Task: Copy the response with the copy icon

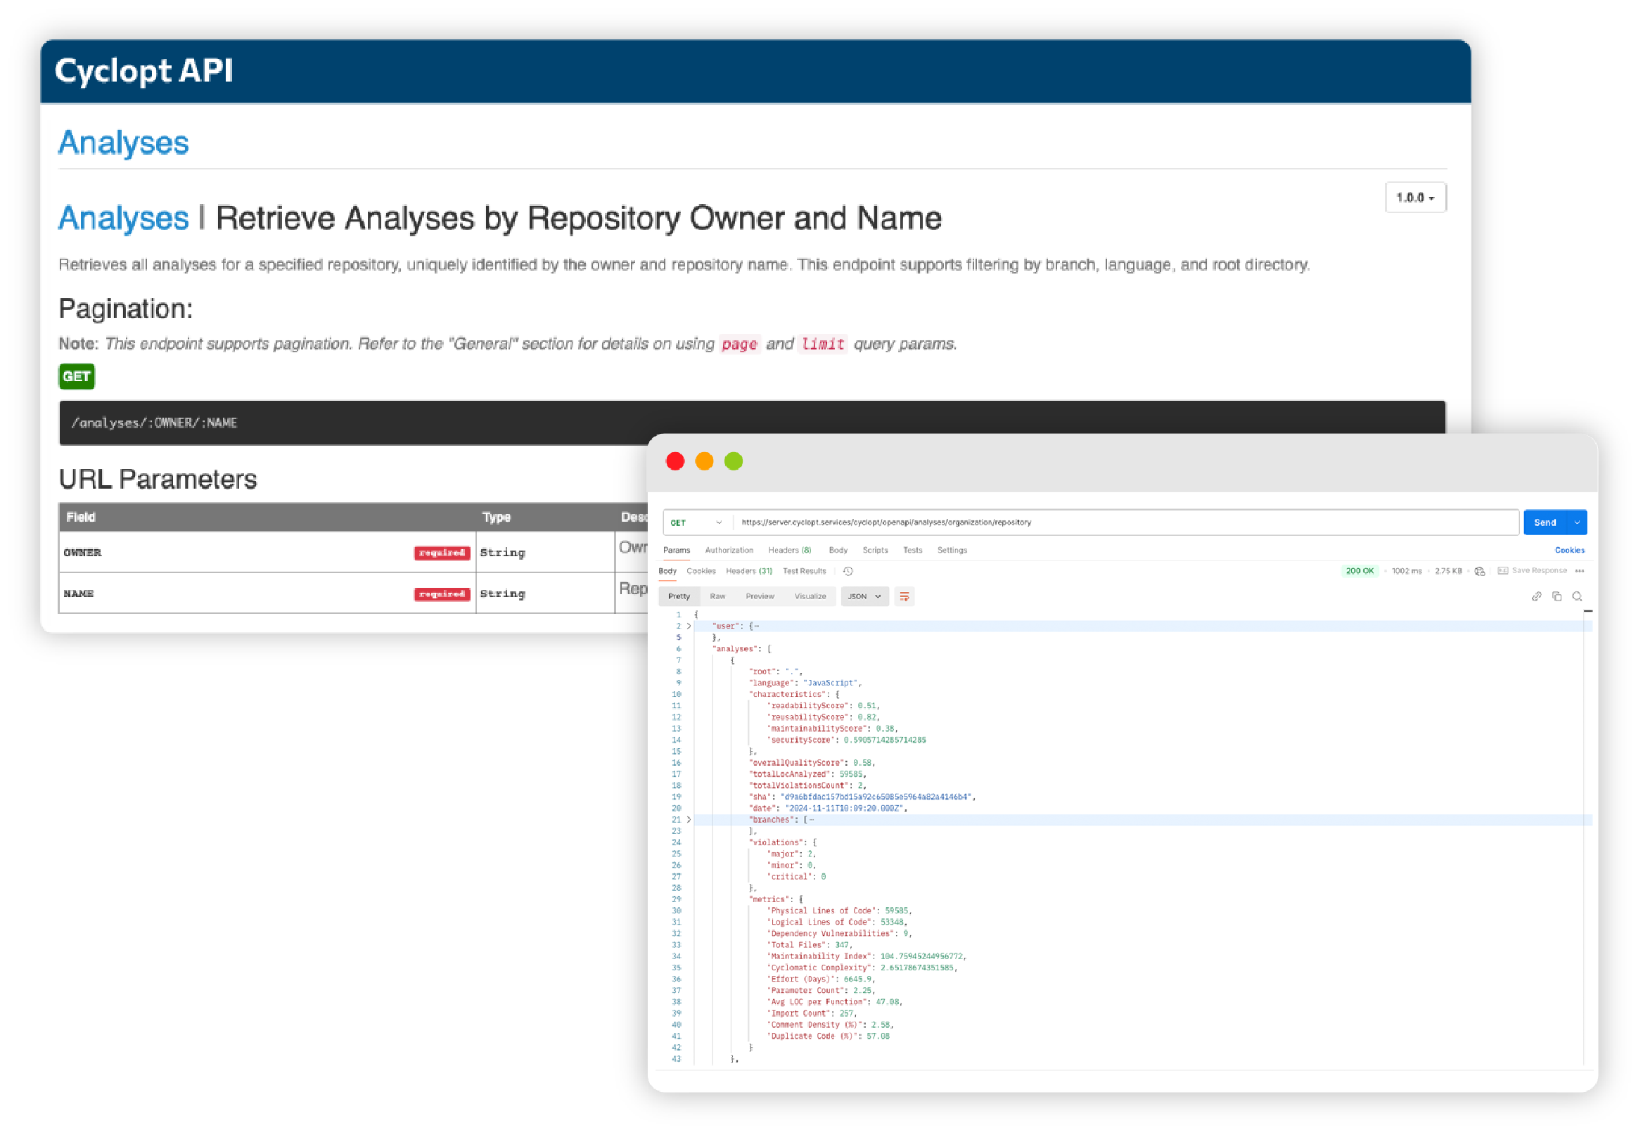Action: tap(1556, 597)
